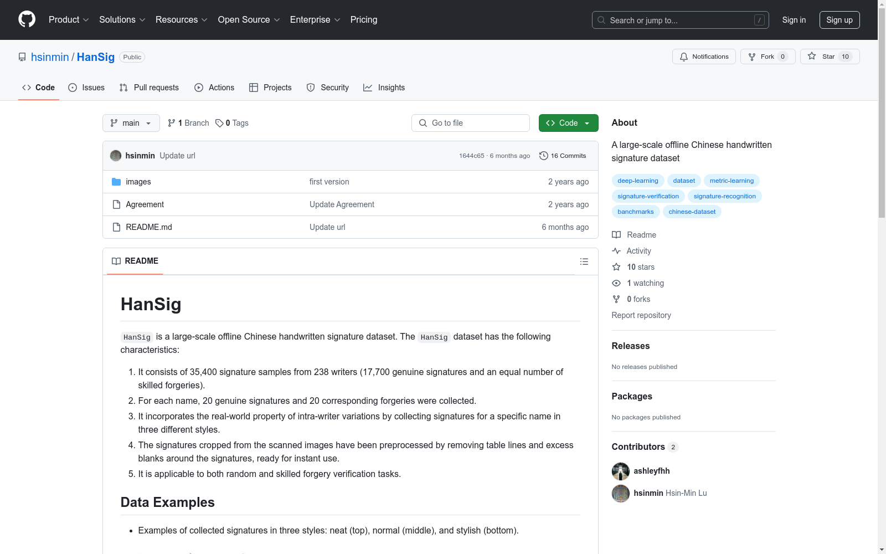Switch to the Actions tab
The height and width of the screenshot is (554, 886).
click(x=214, y=88)
